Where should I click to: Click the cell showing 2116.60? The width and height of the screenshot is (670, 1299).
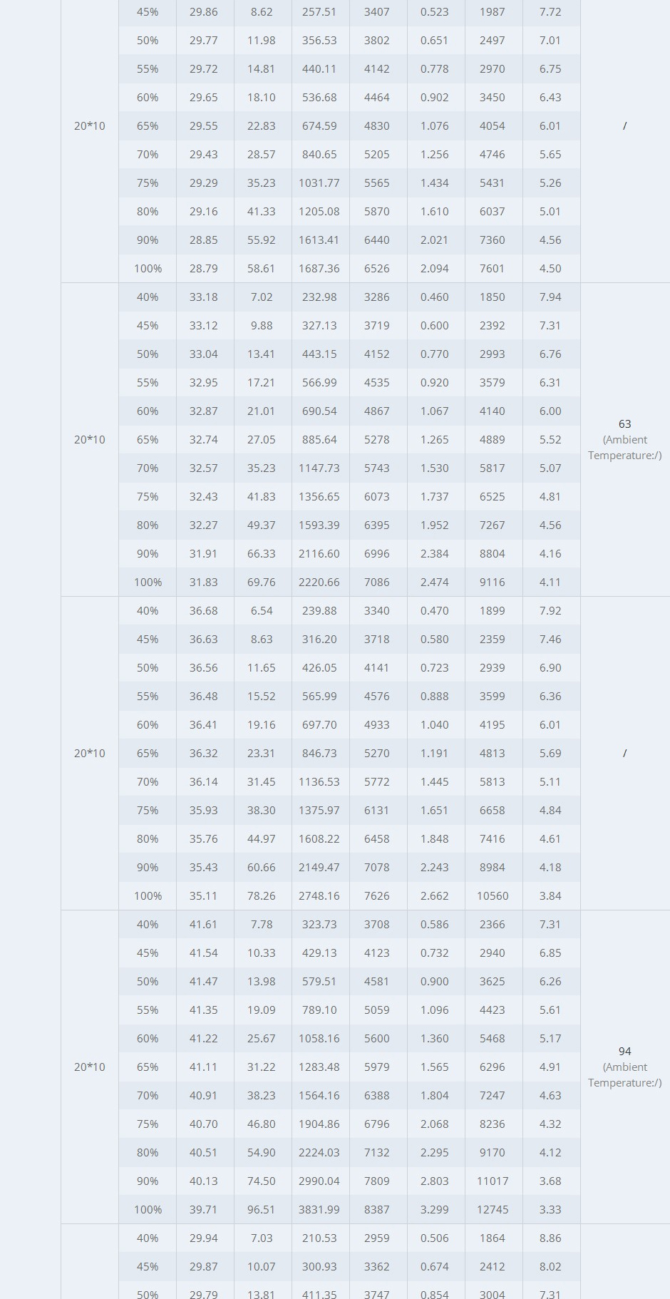(319, 553)
